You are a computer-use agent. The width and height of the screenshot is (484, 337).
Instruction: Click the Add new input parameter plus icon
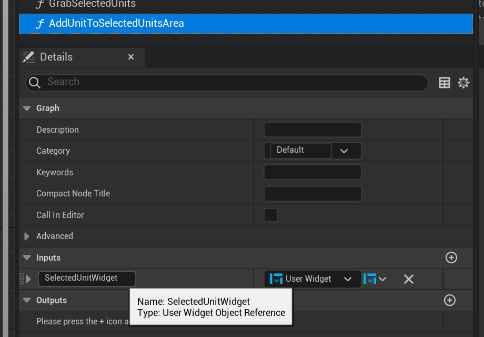(451, 257)
